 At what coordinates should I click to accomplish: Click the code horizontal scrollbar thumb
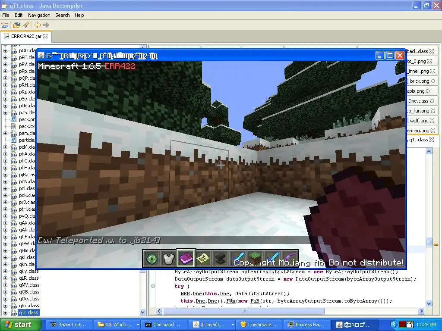click(x=244, y=311)
